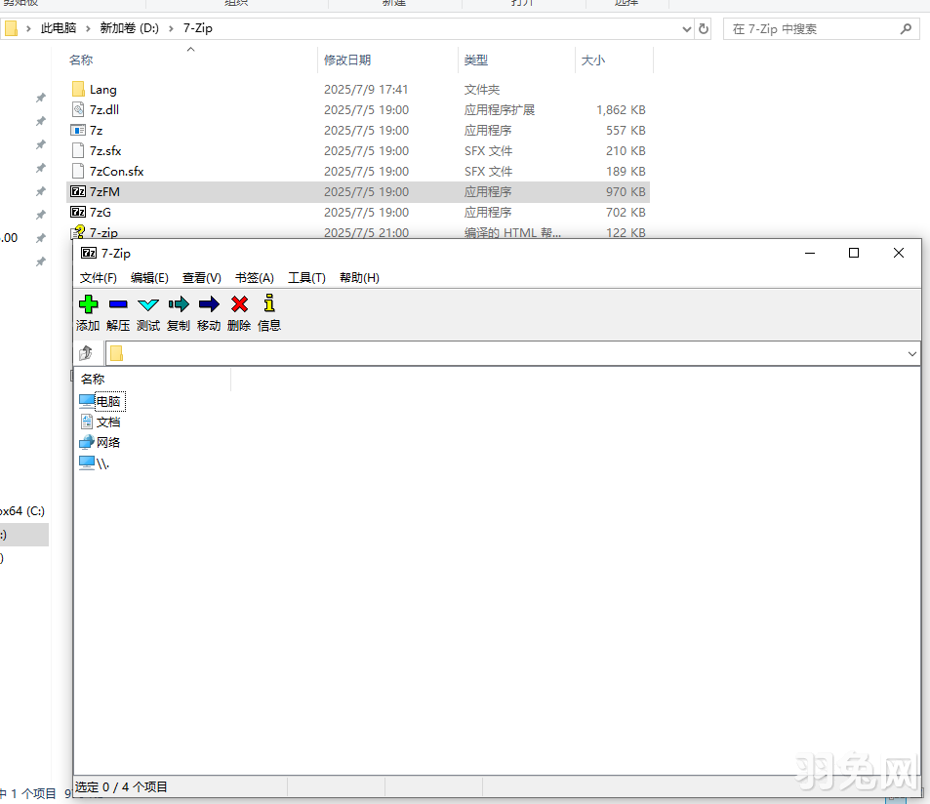Click inside the Explorer search box

pos(810,28)
